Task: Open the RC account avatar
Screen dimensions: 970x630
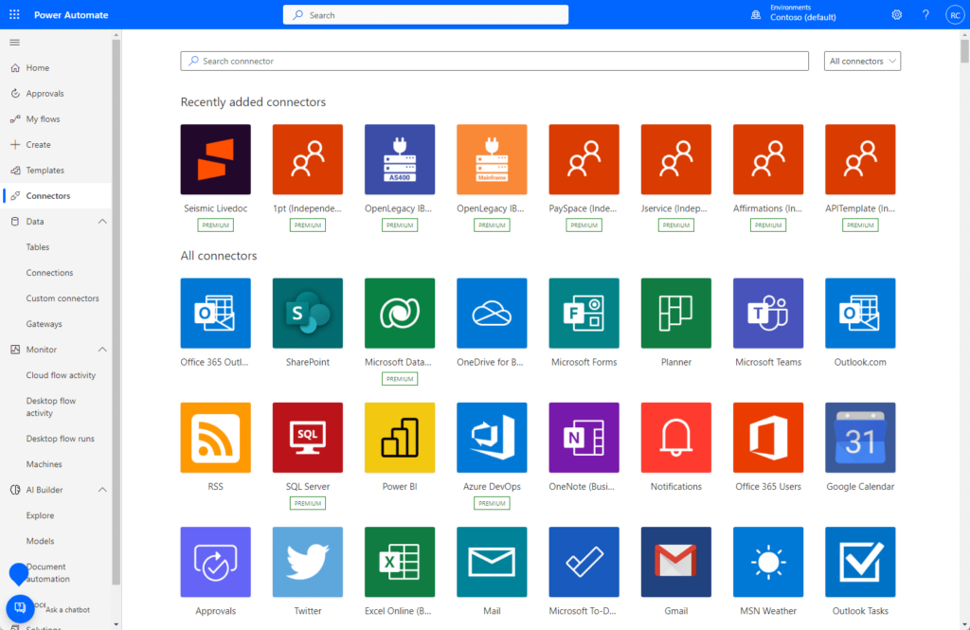Action: [x=955, y=15]
